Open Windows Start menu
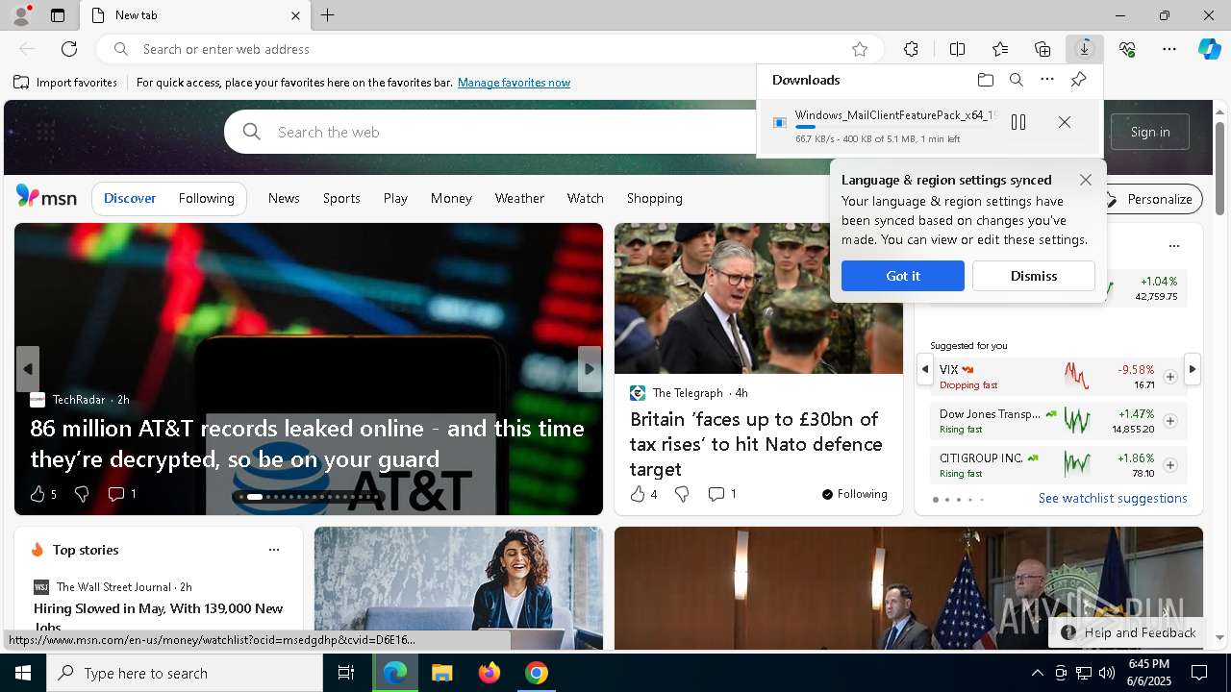Image resolution: width=1231 pixels, height=692 pixels. 23,673
